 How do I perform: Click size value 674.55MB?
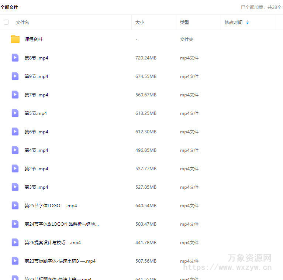coord(146,76)
